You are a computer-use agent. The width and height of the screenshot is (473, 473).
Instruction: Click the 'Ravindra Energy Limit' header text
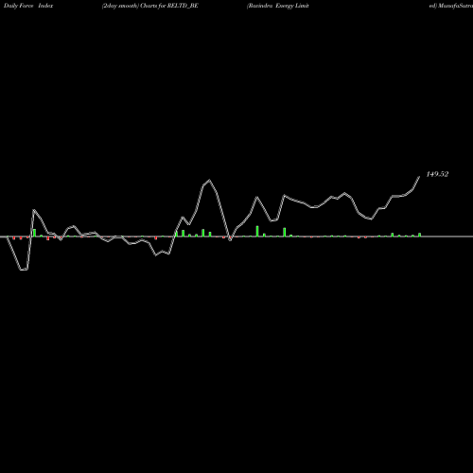(278, 6)
